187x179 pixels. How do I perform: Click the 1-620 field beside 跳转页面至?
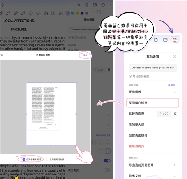(164, 114)
